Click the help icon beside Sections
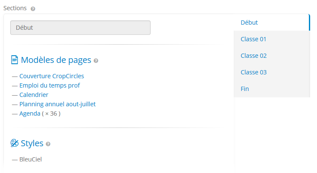Image resolution: width=317 pixels, height=173 pixels. pos(33,9)
